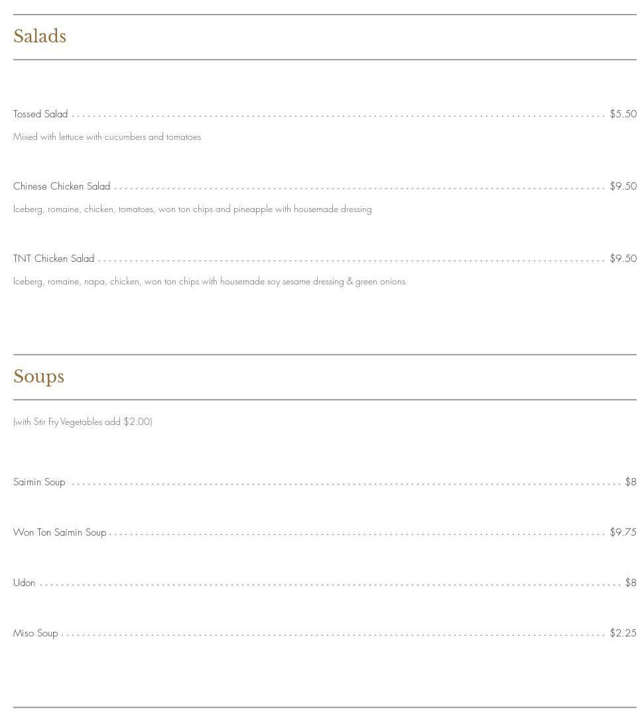Click the $5.50 Tossed Salad price
The width and height of the screenshot is (640, 718).
click(623, 114)
